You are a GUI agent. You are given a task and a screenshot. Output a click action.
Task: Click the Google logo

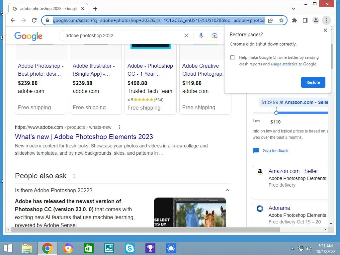point(29,36)
